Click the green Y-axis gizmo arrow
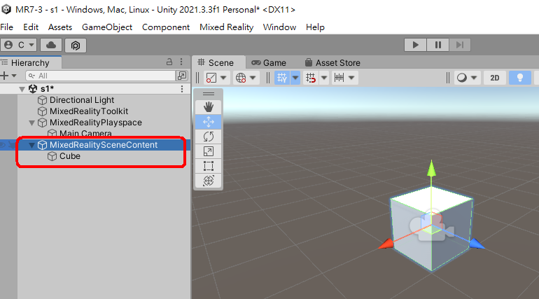Image resolution: width=539 pixels, height=299 pixels. pos(431,168)
